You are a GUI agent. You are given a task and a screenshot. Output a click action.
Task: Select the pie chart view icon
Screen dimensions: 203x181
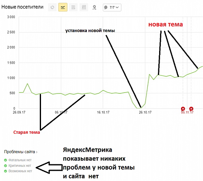click(x=52, y=7)
